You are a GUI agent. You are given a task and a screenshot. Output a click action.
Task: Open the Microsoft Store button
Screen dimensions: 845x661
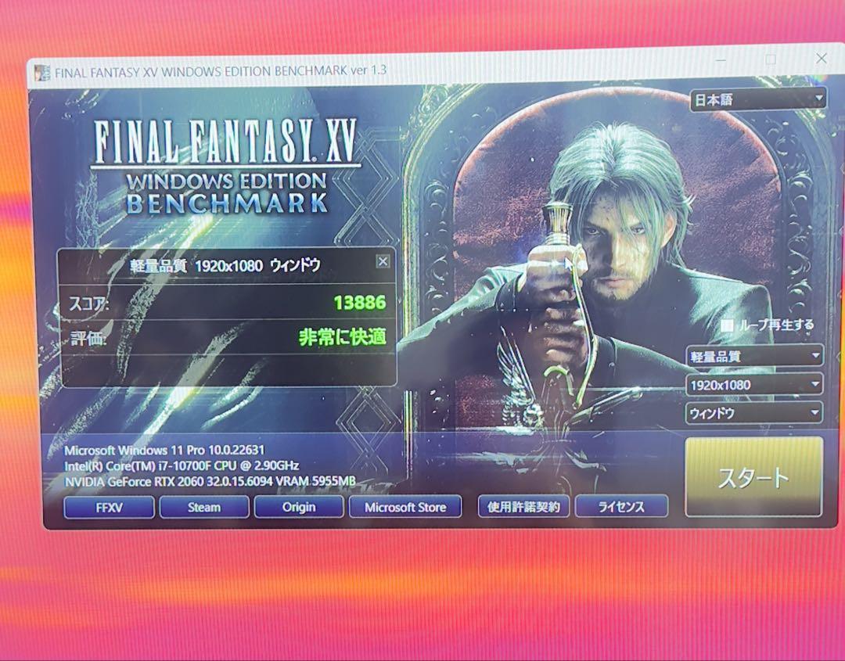click(405, 507)
